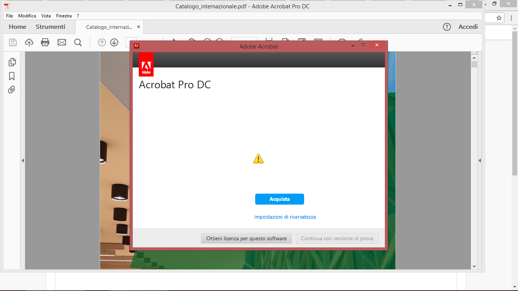Open the Finestra menu
This screenshot has height=291, width=518.
coord(64,16)
